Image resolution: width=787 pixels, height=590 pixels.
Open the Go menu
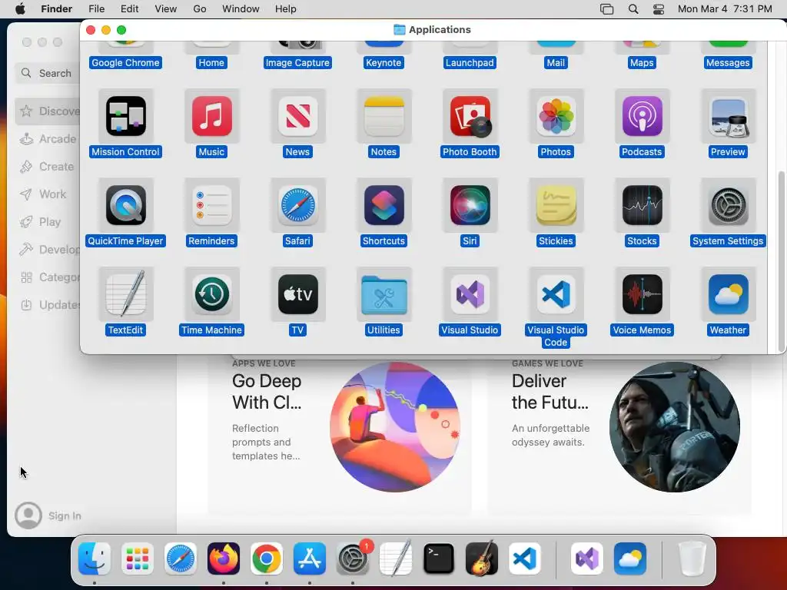click(200, 9)
